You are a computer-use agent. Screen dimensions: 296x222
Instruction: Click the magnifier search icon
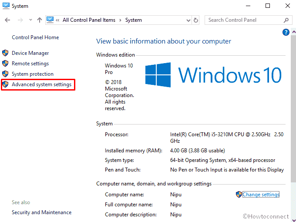286,20
